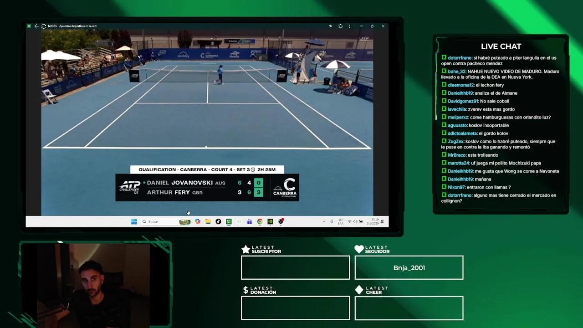Open the extensions puzzle icon

(x=340, y=26)
